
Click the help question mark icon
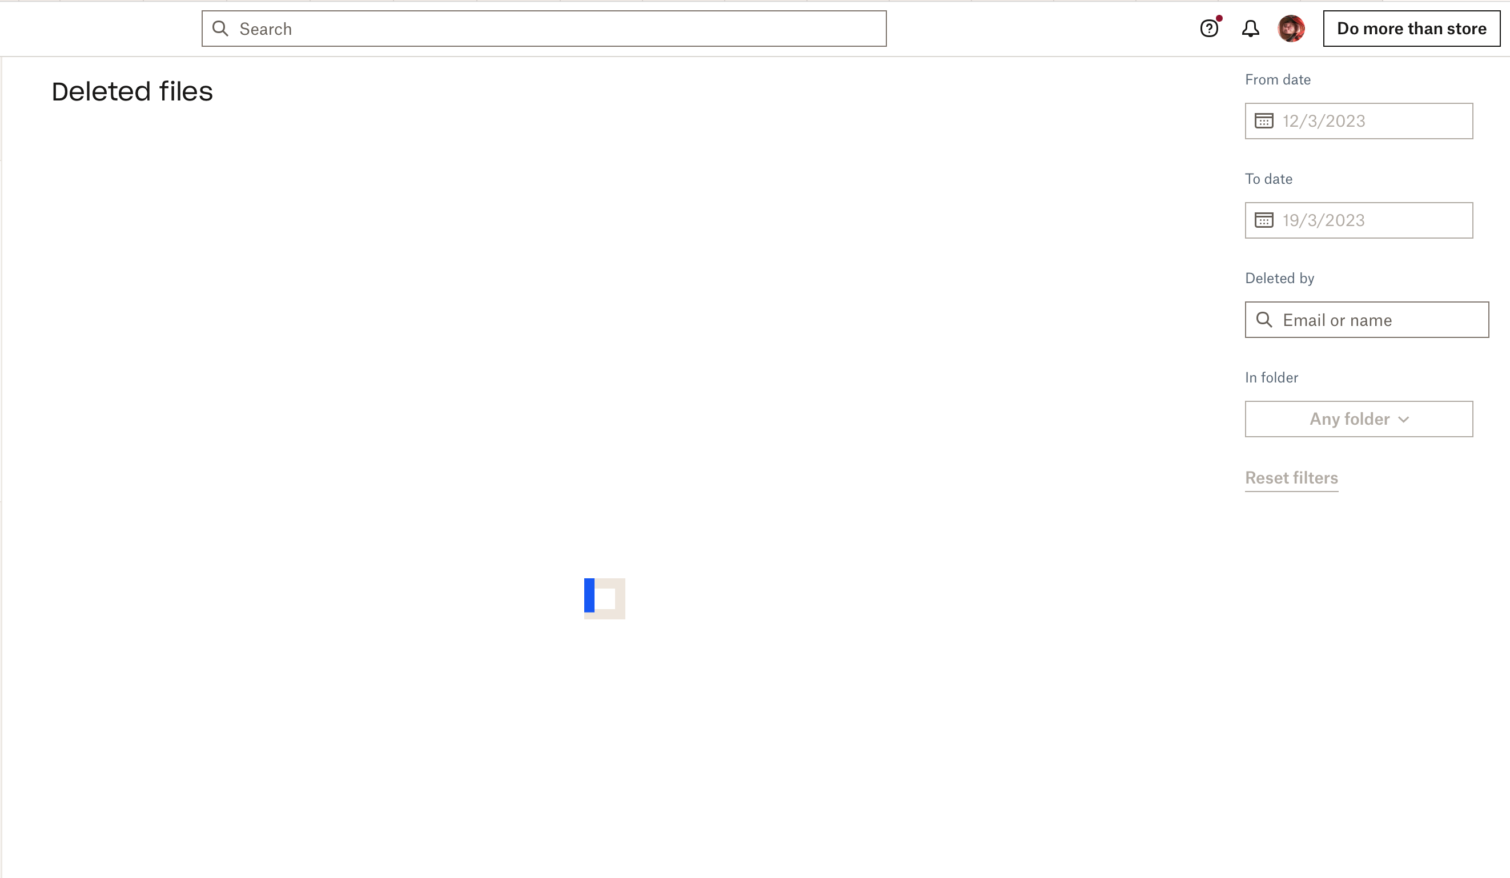(x=1209, y=28)
